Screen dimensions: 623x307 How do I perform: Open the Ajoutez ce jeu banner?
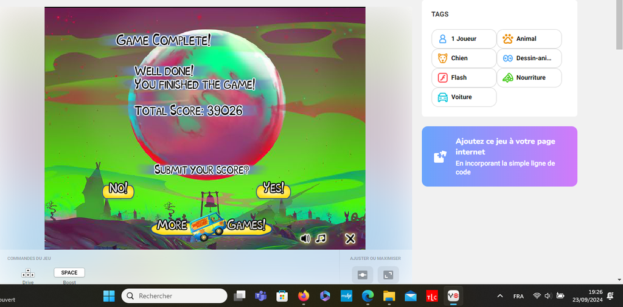505,156
